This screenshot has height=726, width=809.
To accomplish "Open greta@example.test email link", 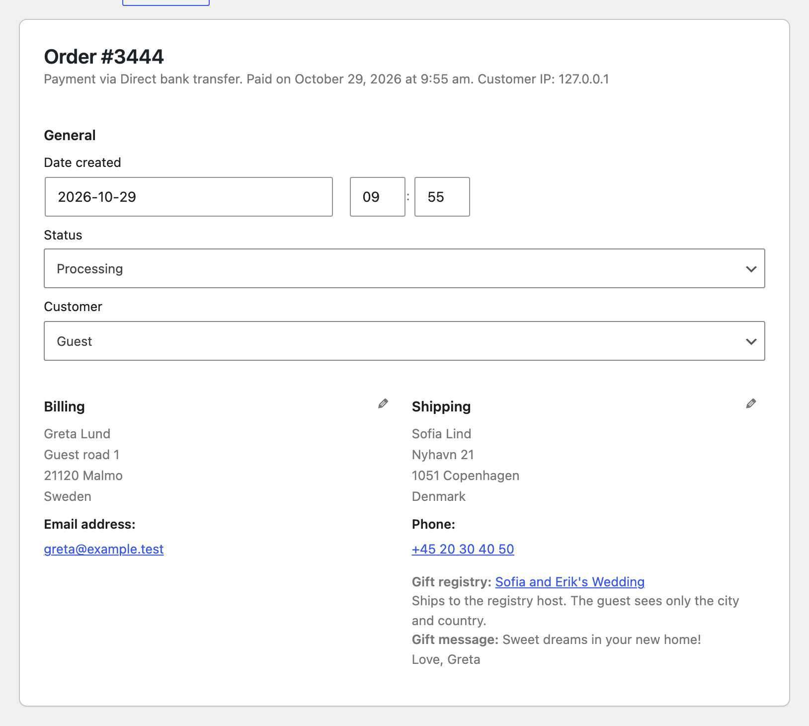I will pos(104,549).
